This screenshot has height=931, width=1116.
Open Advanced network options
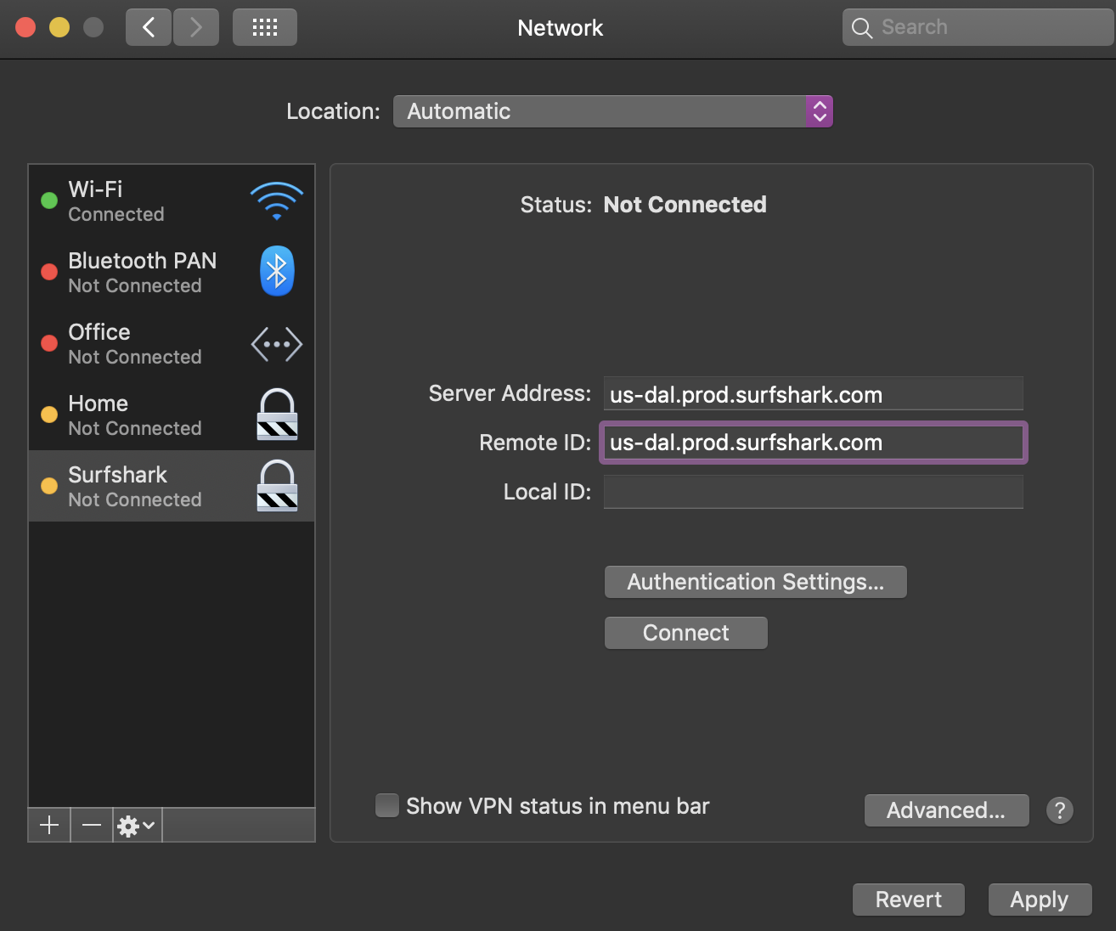coord(946,810)
